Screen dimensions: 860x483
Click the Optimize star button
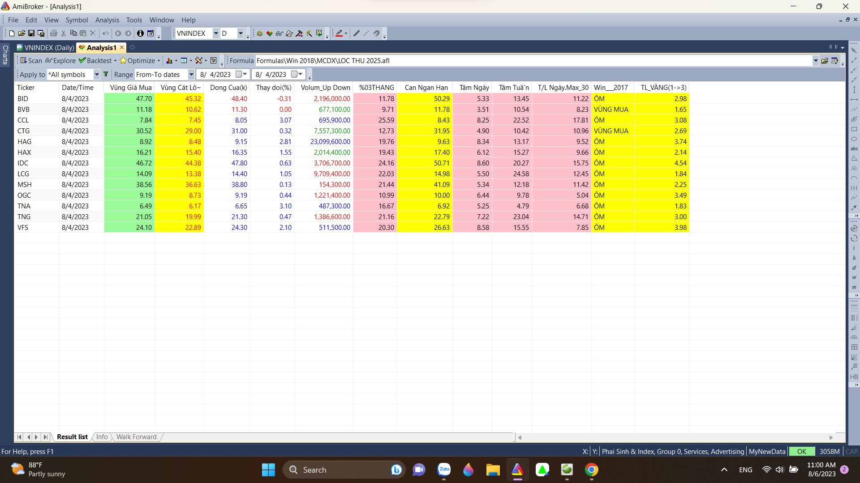(137, 60)
